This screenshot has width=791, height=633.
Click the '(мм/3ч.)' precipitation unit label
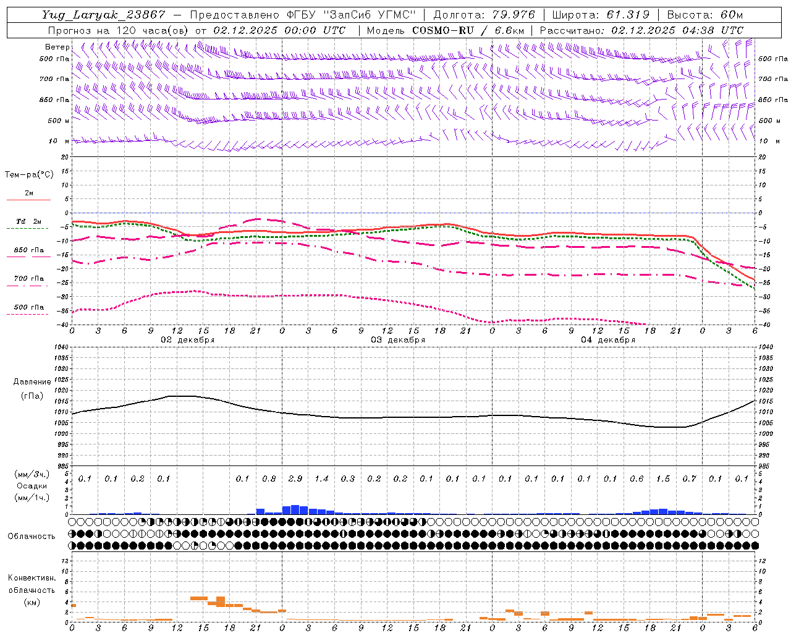coord(32,475)
